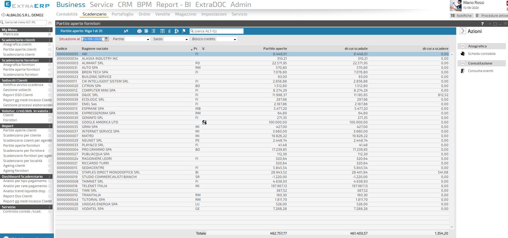
Task: Click the ExtraERP logo
Action: (27, 5)
